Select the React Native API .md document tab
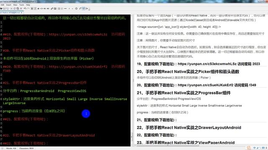Image resolution: width=268 pixels, height=150 pixels. pos(10,12)
